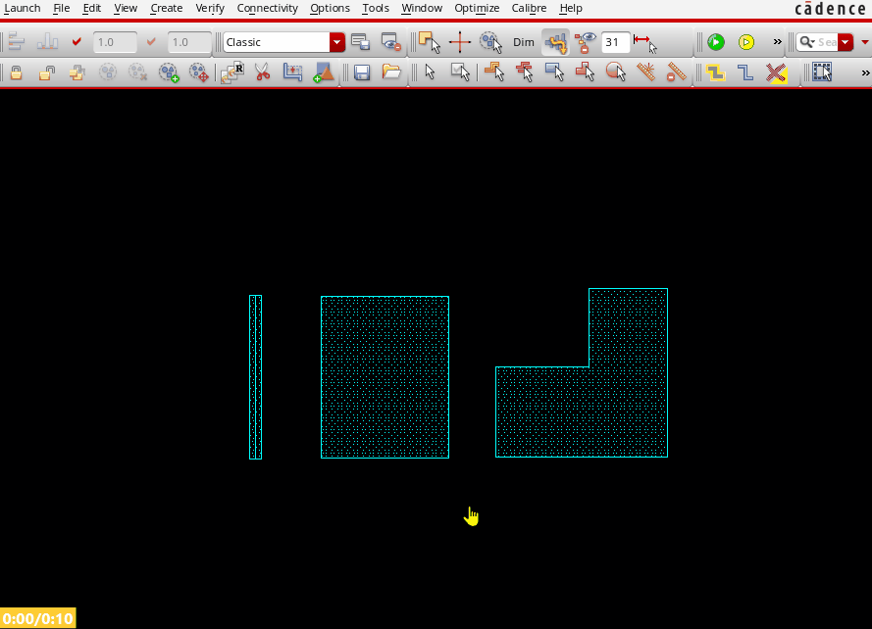Select the large square shape in canvas
Screen dimensions: 872x629
(385, 377)
